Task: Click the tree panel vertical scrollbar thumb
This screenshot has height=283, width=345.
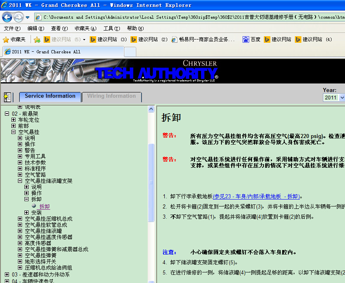Action: point(151,182)
